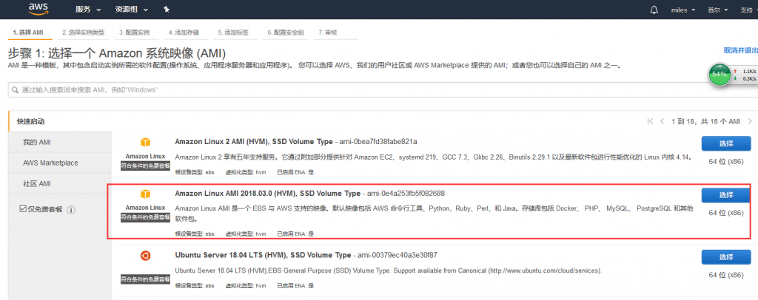This screenshot has width=758, height=300.
Task: Open info icon beside 仅免费套餐
Action: 71,210
